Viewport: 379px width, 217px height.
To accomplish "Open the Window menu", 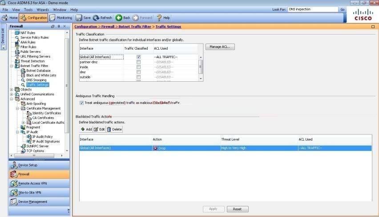I will point(60,10).
